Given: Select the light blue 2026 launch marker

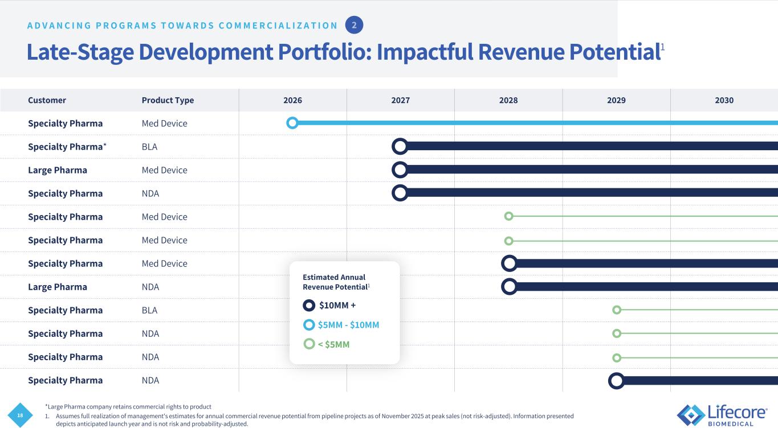Looking at the screenshot, I should tap(292, 123).
